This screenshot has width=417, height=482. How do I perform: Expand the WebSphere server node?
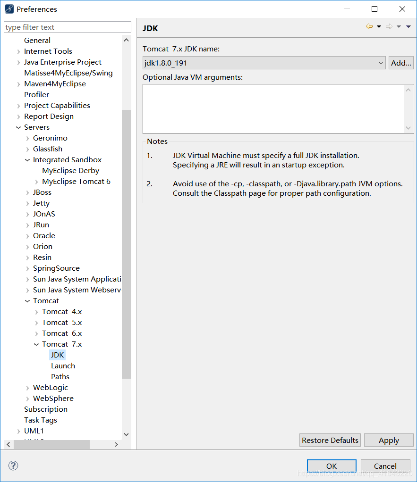(x=27, y=399)
